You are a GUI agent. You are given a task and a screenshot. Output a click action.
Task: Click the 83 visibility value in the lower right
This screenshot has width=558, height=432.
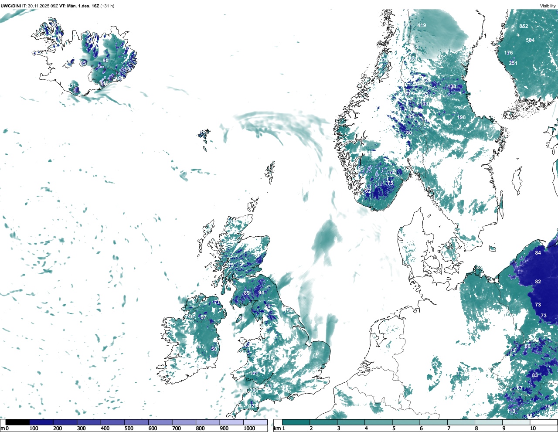coord(535,375)
